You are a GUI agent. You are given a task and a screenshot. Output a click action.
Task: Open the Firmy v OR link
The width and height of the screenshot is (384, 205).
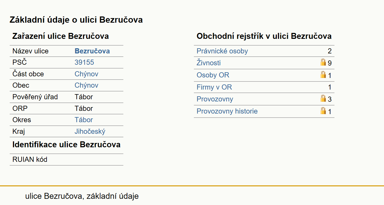click(214, 87)
